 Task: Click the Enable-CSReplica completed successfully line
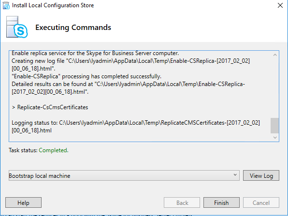tap(86, 76)
